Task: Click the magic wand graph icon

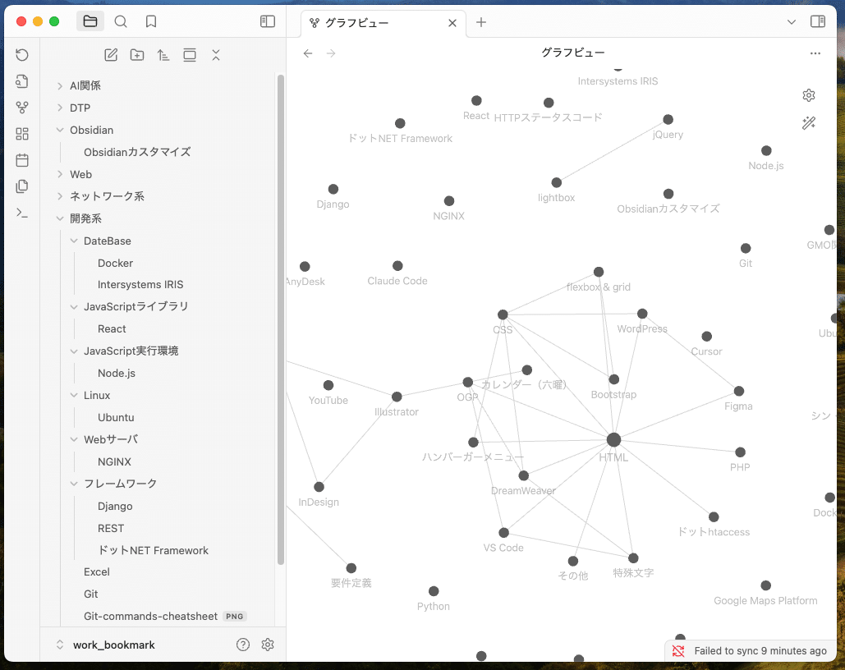Action: 809,123
